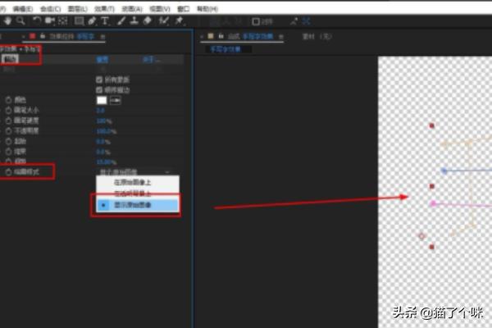
Task: Click the 画笔硬度 percent value
Action: pyautogui.click(x=104, y=121)
